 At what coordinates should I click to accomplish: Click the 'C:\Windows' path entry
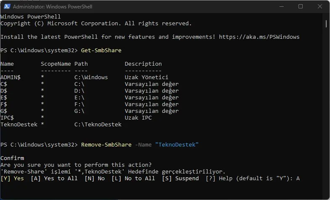[x=91, y=77]
